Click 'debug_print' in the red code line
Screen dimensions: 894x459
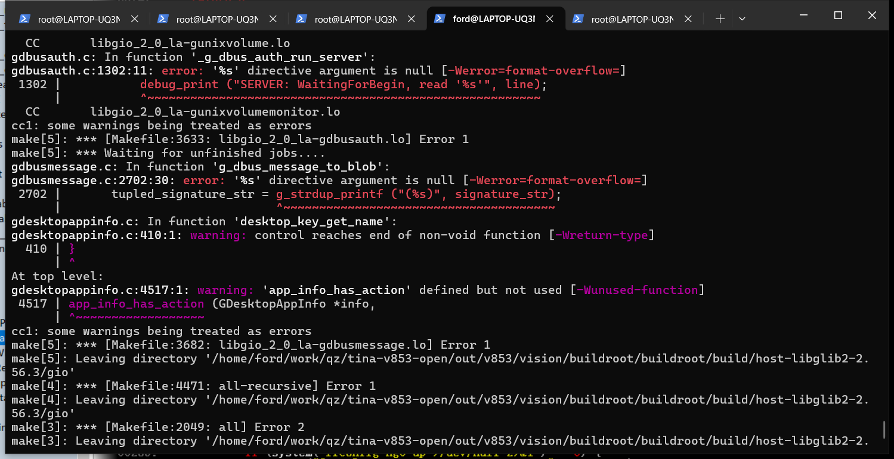(179, 84)
